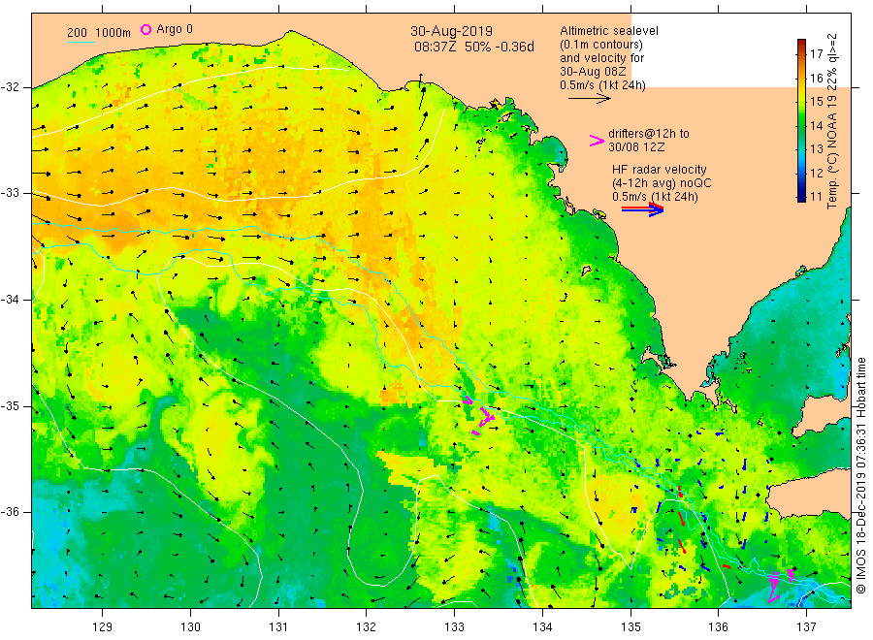This screenshot has width=873, height=640.
Task: Click the color bar label '12'
Action: (816, 173)
